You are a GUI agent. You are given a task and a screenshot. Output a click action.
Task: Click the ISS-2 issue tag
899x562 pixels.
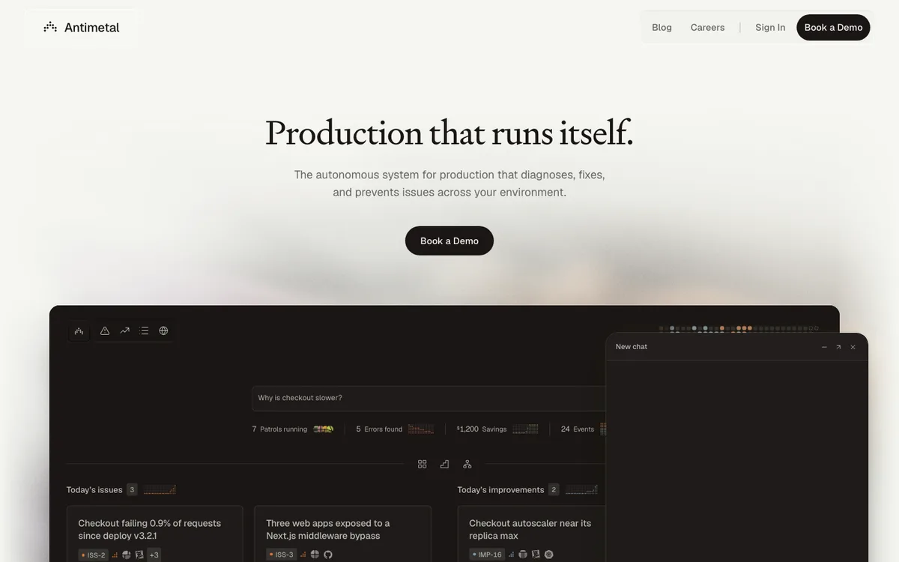(94, 555)
